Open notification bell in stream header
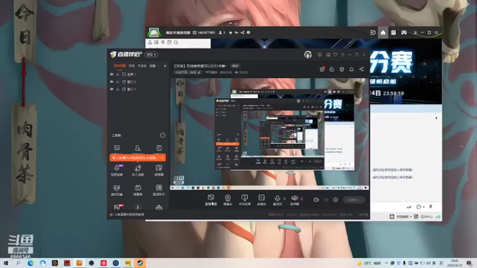The image size is (477, 268). point(351,69)
